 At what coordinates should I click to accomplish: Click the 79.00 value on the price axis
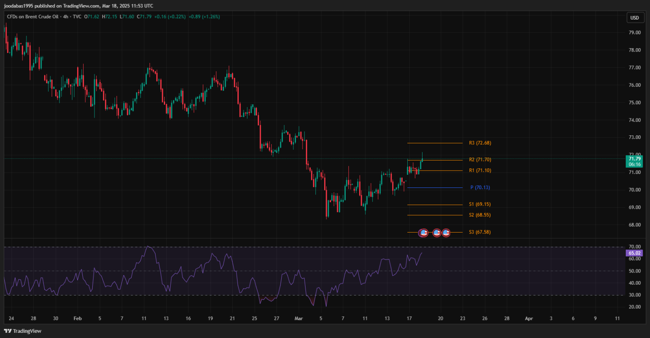pos(634,33)
